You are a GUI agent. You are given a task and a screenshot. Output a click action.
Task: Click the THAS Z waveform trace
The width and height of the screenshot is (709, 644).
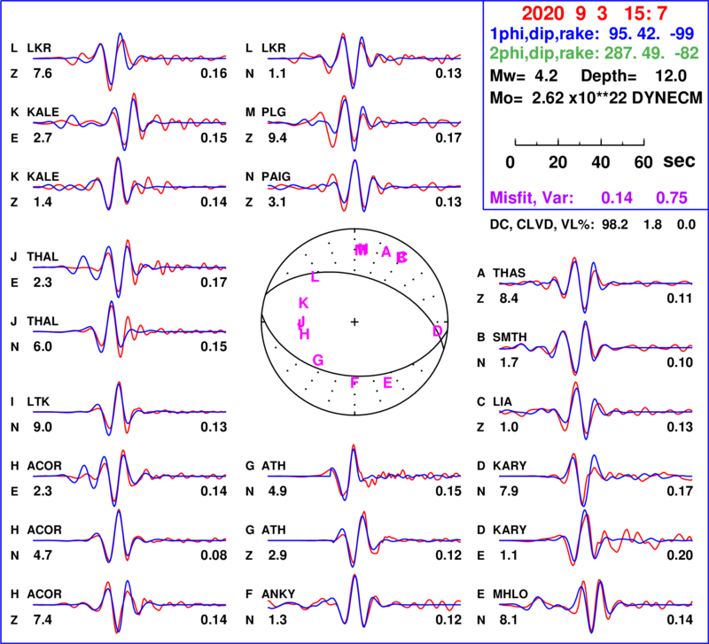[596, 284]
